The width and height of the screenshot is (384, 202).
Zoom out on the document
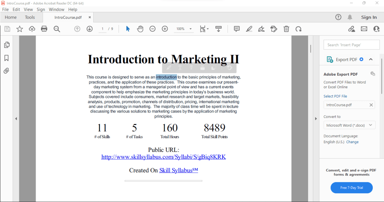(152, 29)
